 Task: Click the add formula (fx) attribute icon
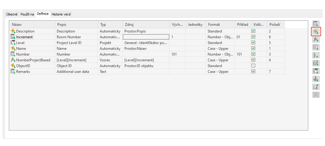[x=316, y=39]
